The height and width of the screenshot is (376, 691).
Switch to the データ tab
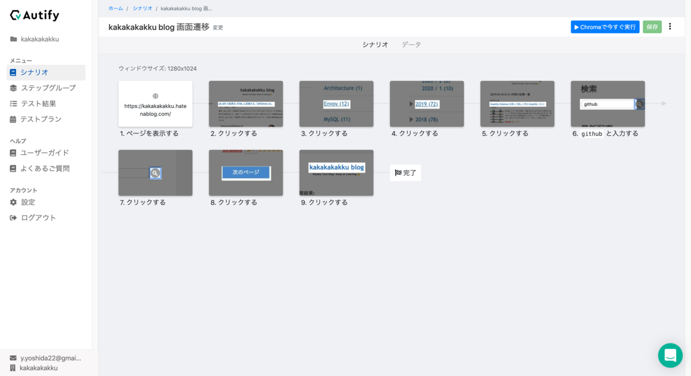[411, 44]
